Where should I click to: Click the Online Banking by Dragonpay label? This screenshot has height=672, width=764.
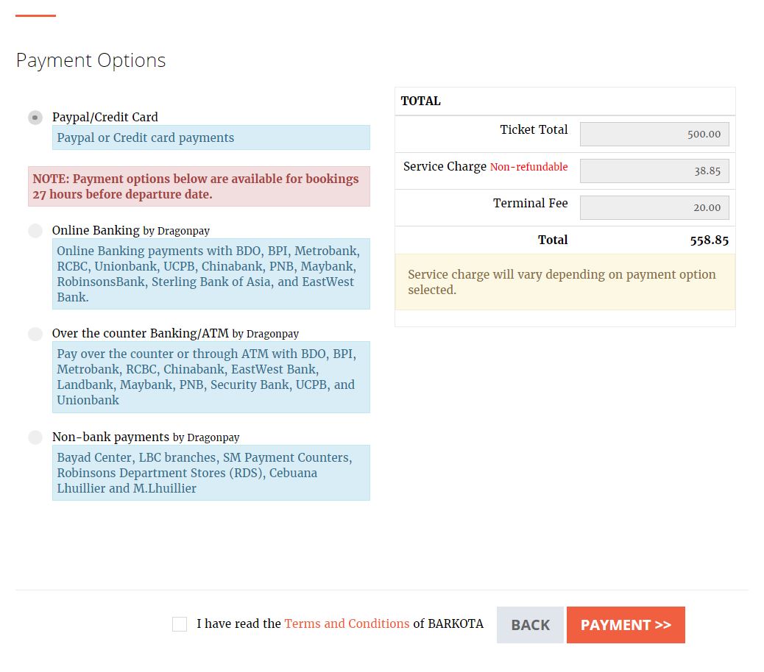click(130, 231)
